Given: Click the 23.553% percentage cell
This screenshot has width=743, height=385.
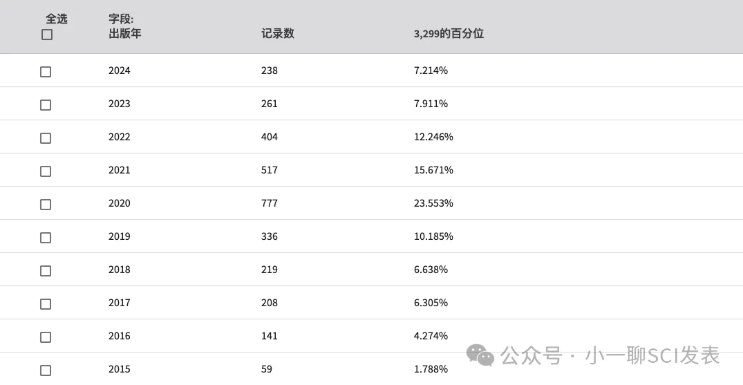Looking at the screenshot, I should point(433,203).
